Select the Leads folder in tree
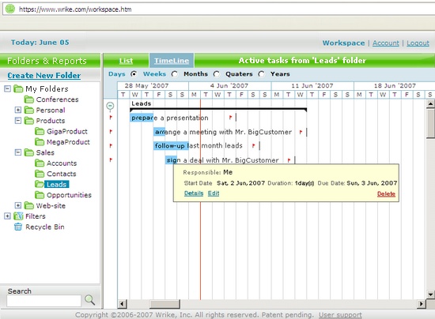This screenshot has width=435, height=319. pyautogui.click(x=56, y=185)
